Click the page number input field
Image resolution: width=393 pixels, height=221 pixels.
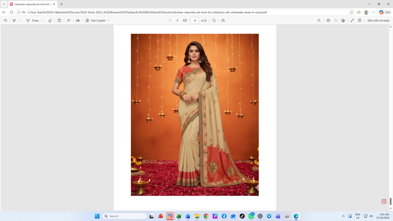pos(195,21)
